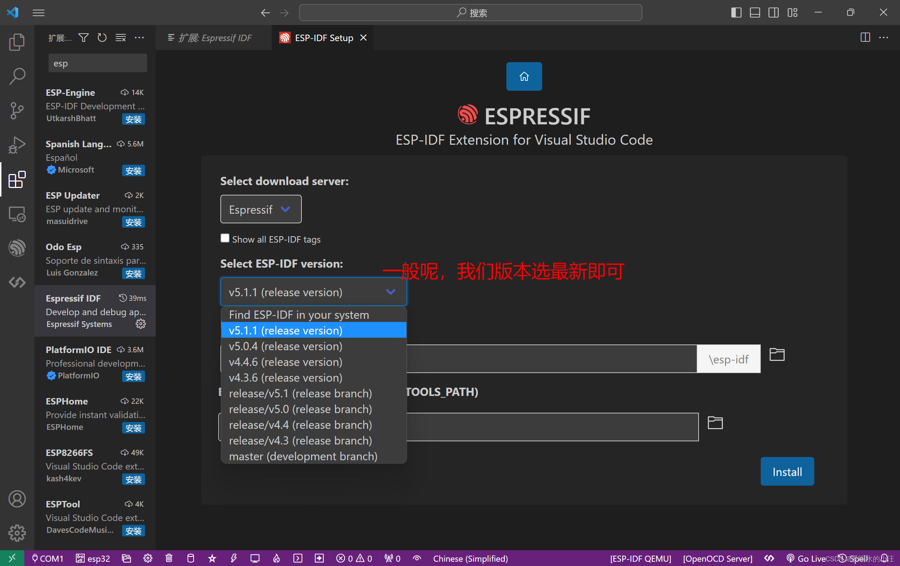The image size is (900, 566).
Task: Run build, flash and monitor flame icon
Action: click(276, 558)
